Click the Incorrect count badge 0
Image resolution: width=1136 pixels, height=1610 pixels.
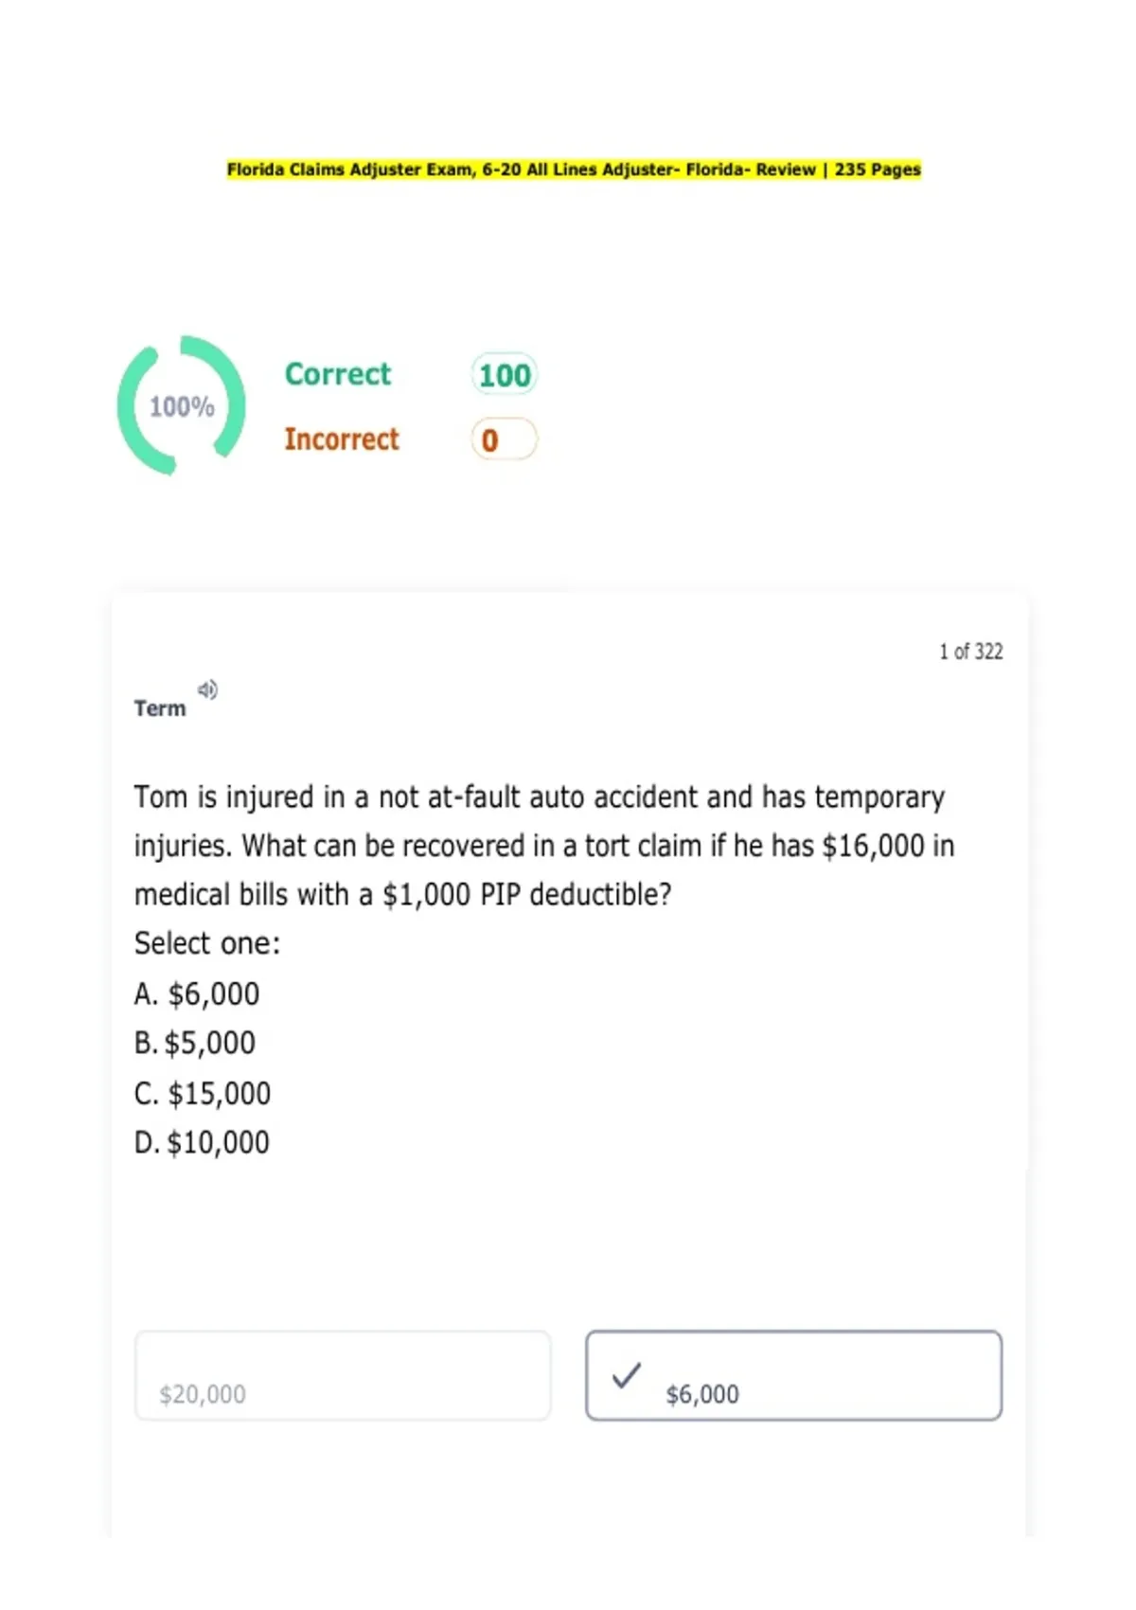[x=504, y=439]
